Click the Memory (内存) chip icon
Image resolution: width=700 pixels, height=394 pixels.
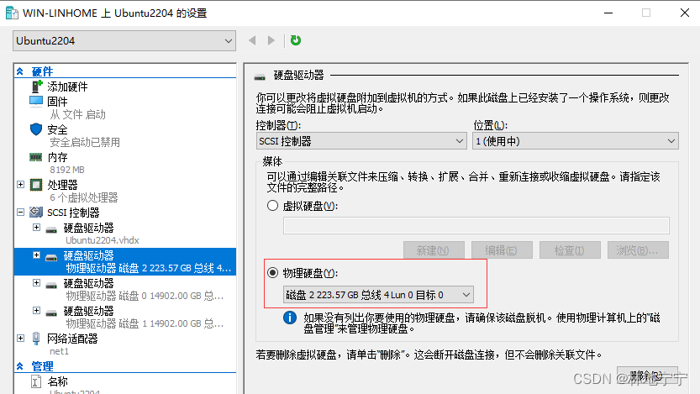[35, 157]
